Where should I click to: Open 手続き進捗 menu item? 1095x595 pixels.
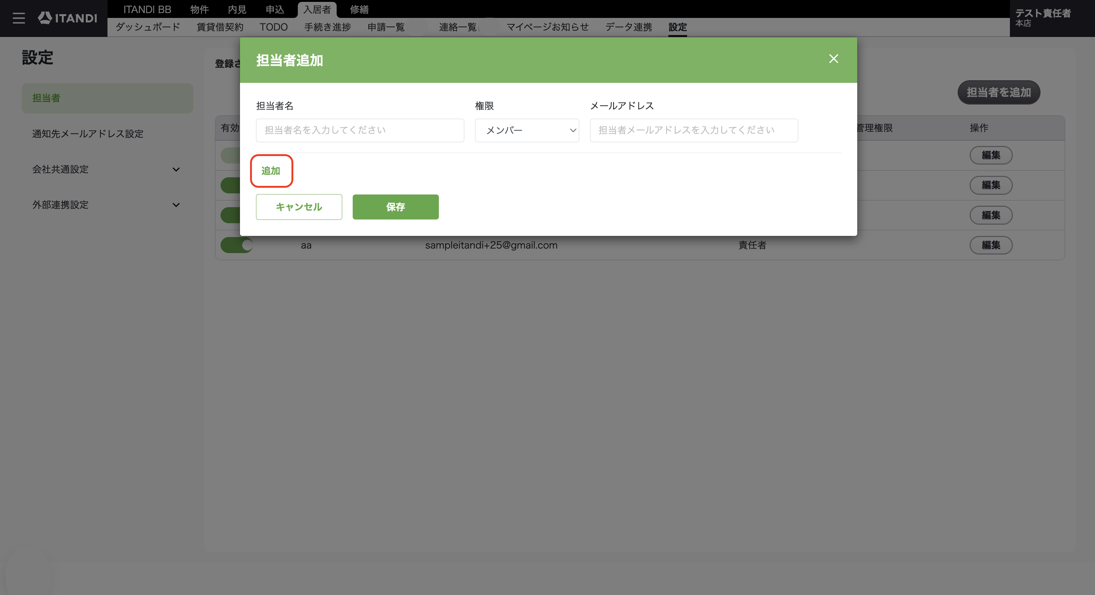point(327,27)
